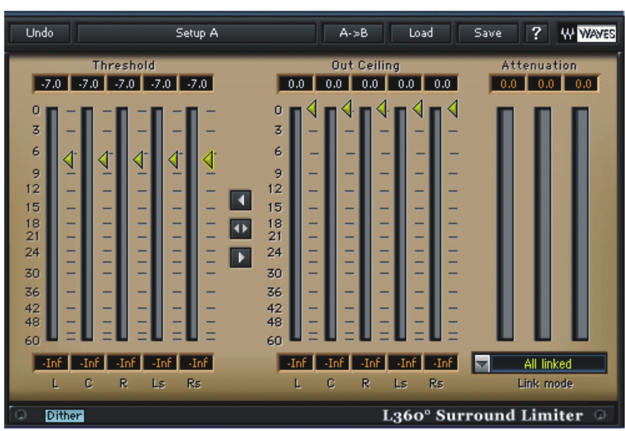Select the L channel Out Ceiling value field
Viewport: 625px width, 431px height.
296,84
